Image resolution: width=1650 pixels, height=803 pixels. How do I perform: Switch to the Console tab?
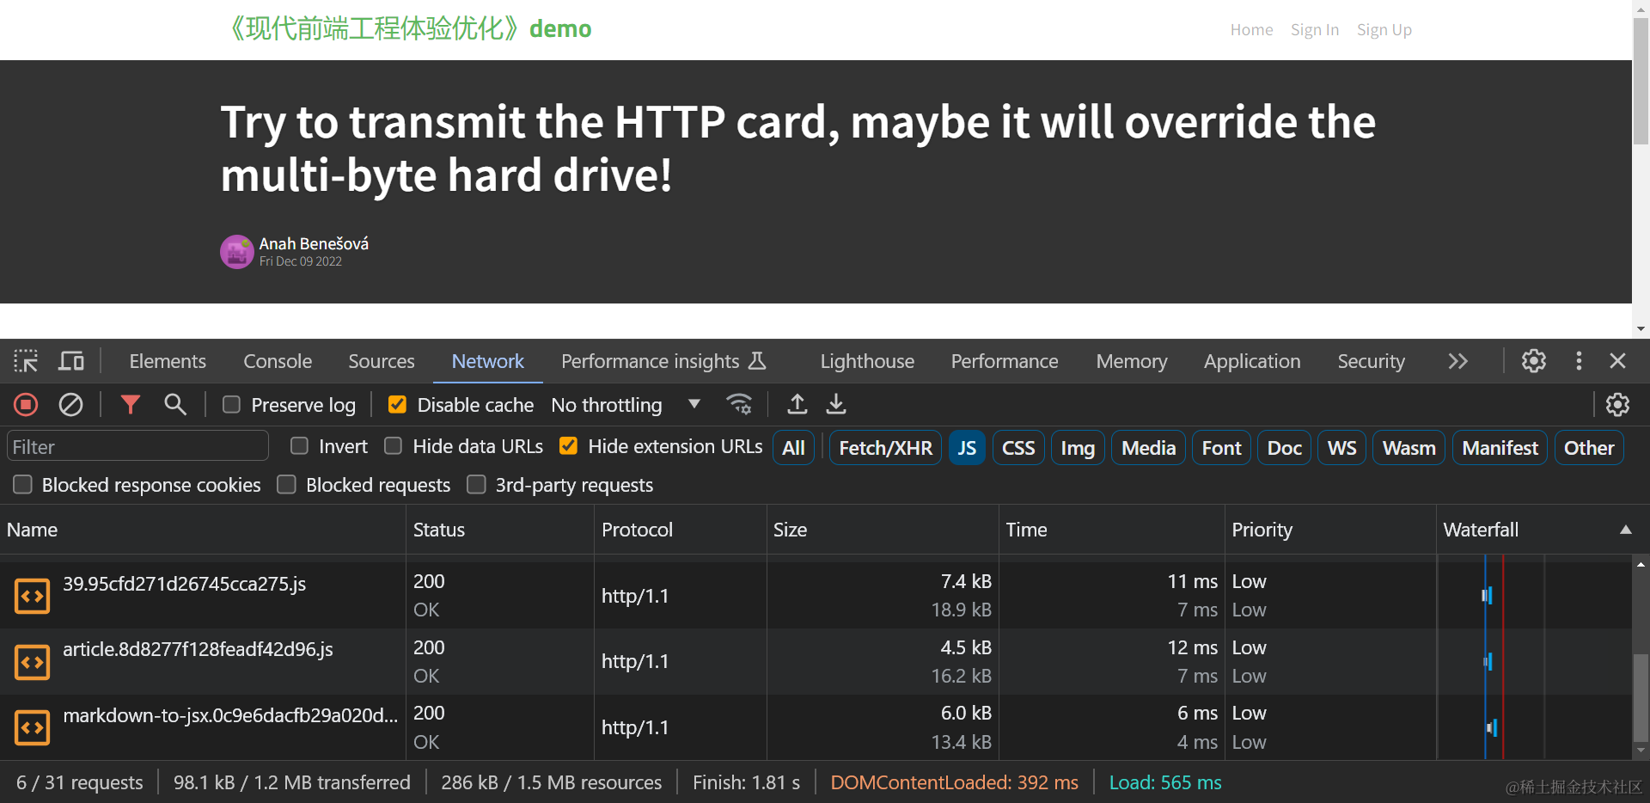pos(278,361)
